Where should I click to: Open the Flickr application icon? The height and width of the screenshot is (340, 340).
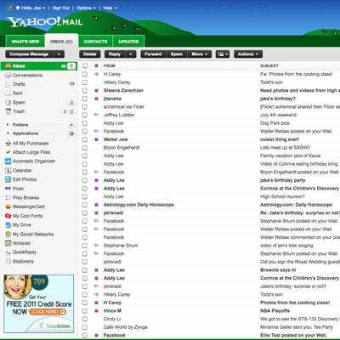point(8,189)
